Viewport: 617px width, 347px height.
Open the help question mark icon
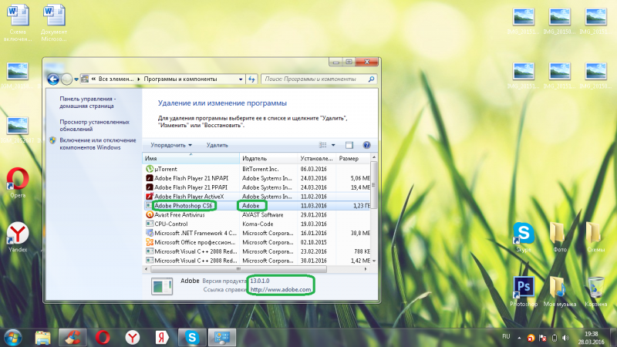pyautogui.click(x=366, y=145)
